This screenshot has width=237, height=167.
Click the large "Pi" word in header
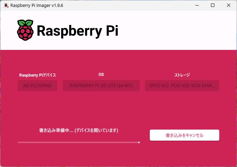[x=112, y=30]
